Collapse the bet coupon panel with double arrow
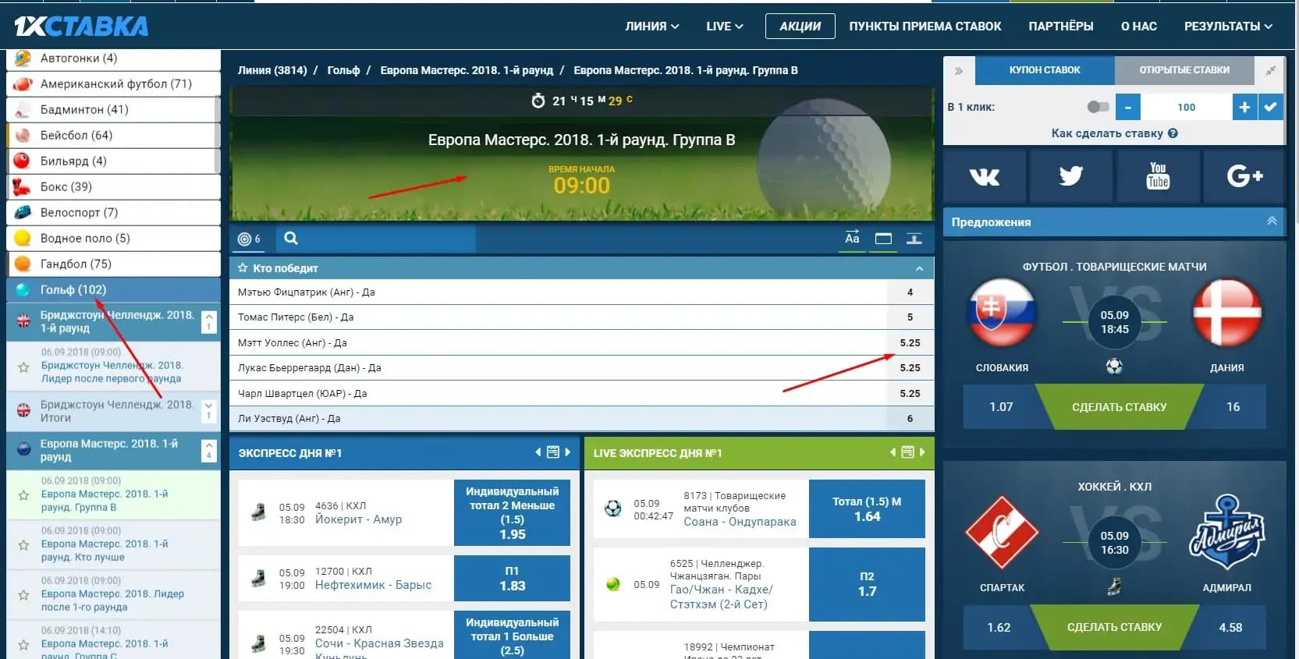The width and height of the screenshot is (1299, 659). [959, 71]
